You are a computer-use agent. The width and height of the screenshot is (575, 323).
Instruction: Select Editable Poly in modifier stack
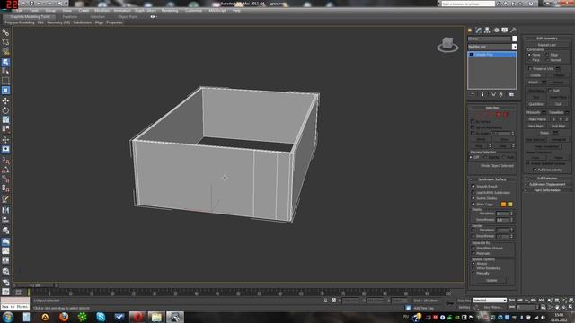tap(492, 55)
